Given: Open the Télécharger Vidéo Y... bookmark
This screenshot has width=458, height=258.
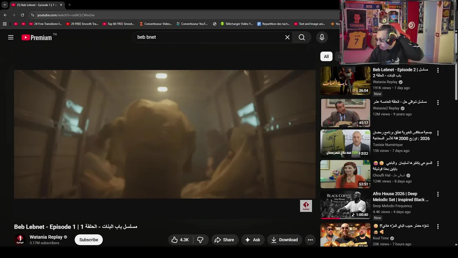Looking at the screenshot, I should tap(237, 24).
